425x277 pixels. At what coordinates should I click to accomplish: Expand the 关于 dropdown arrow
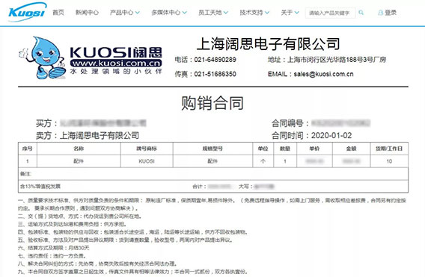point(297,13)
